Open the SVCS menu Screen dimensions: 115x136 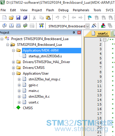110,10
